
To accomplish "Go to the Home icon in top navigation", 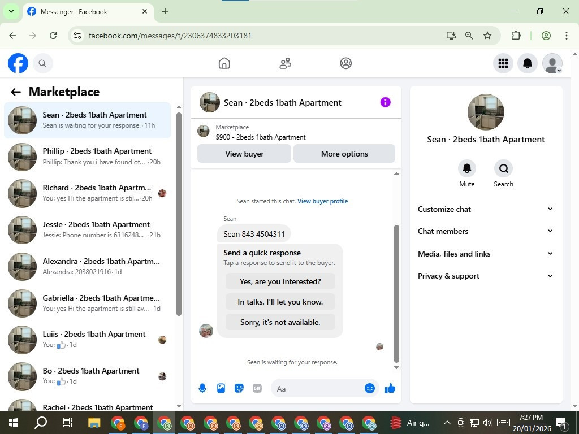I will pos(224,63).
